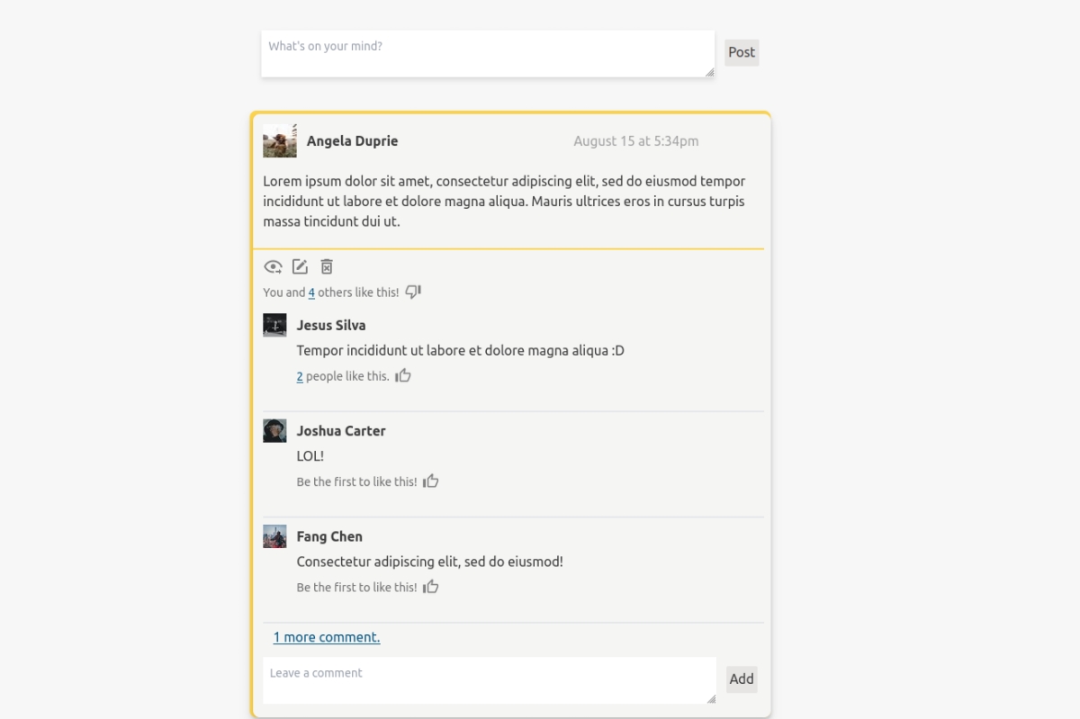The image size is (1080, 719).
Task: Click the name Fang Chen
Action: pyautogui.click(x=329, y=536)
